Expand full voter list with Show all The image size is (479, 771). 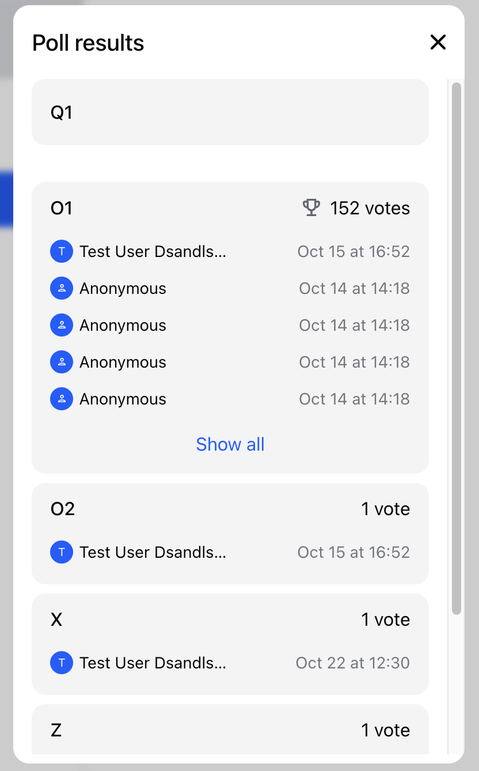point(230,444)
